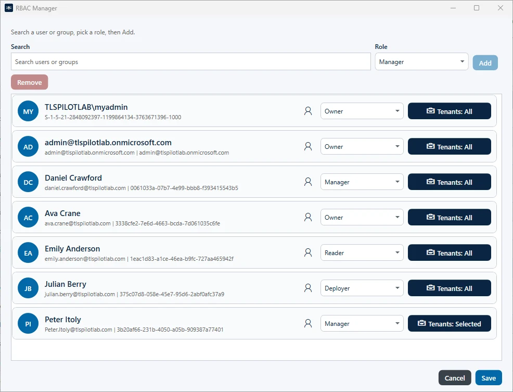
Task: Click the Remove button
Action: click(x=30, y=82)
